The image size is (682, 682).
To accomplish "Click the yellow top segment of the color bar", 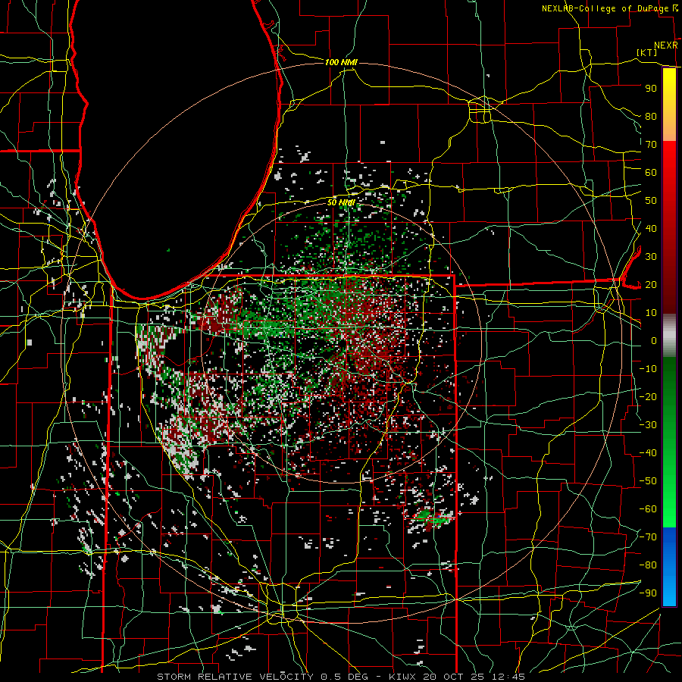I will [669, 105].
